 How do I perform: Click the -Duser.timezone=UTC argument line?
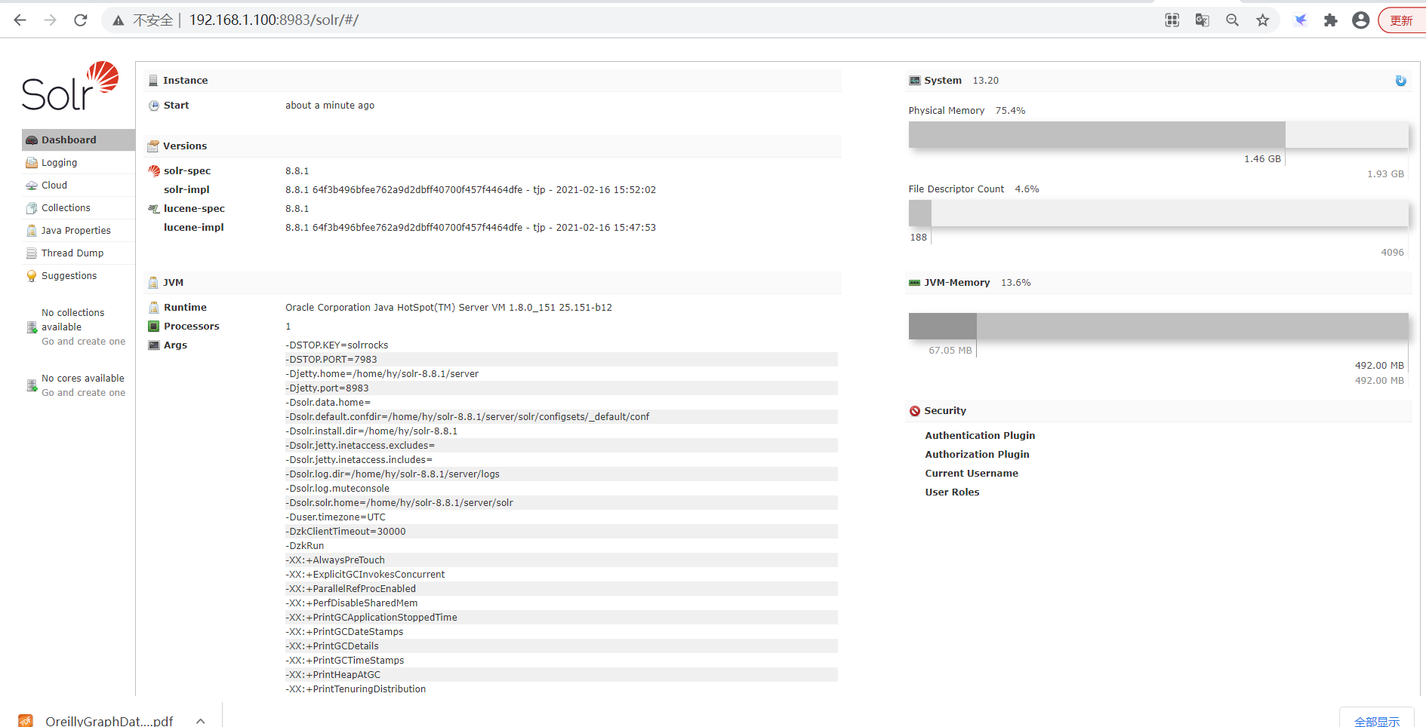[x=561, y=517]
